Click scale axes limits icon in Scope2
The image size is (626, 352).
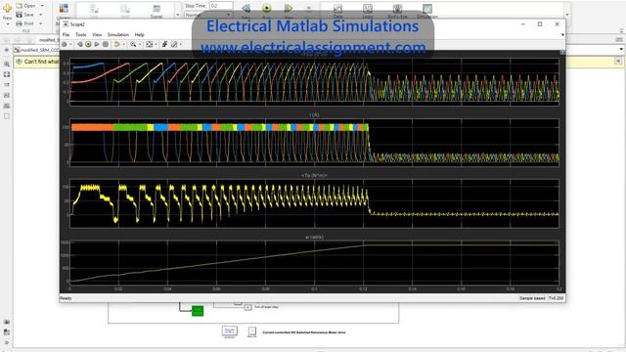(149, 44)
